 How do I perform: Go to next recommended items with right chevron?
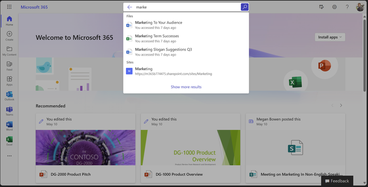[x=341, y=106]
